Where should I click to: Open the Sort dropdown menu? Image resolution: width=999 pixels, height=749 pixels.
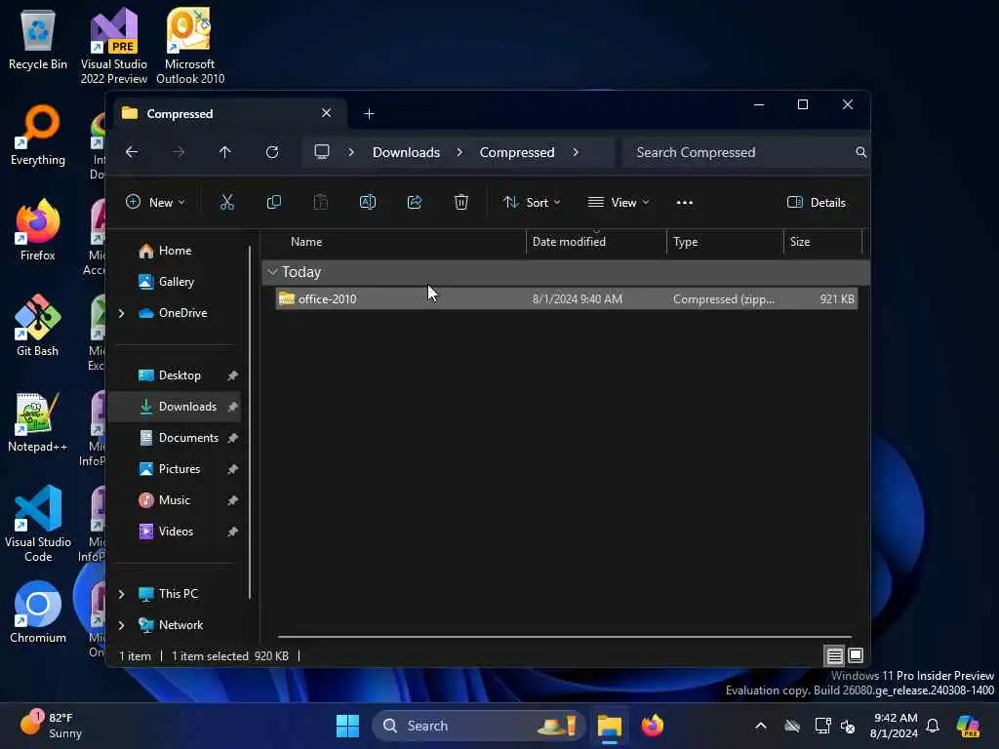point(532,203)
